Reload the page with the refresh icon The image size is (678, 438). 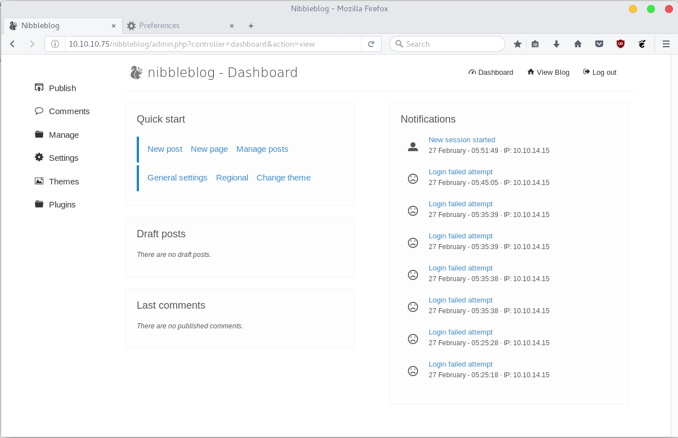pyautogui.click(x=371, y=44)
